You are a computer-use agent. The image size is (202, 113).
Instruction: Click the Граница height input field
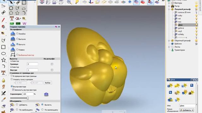(33, 64)
